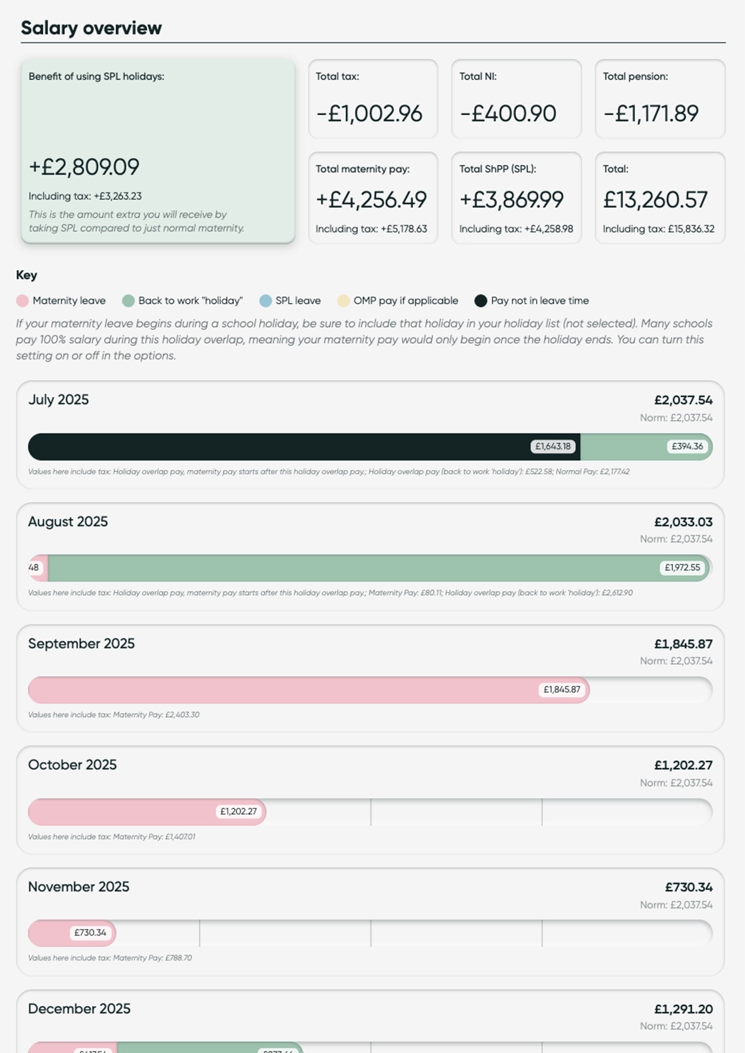Image resolution: width=745 pixels, height=1053 pixels.
Task: Open the Total pension card
Action: 660,99
